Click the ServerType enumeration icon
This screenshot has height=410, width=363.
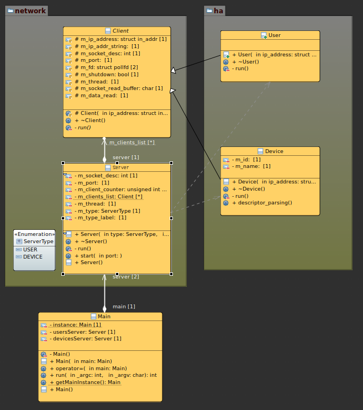click(x=19, y=241)
